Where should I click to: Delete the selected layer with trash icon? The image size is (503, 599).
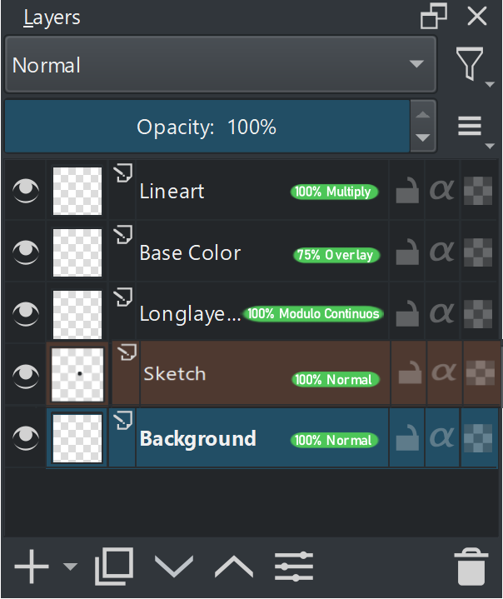(471, 567)
